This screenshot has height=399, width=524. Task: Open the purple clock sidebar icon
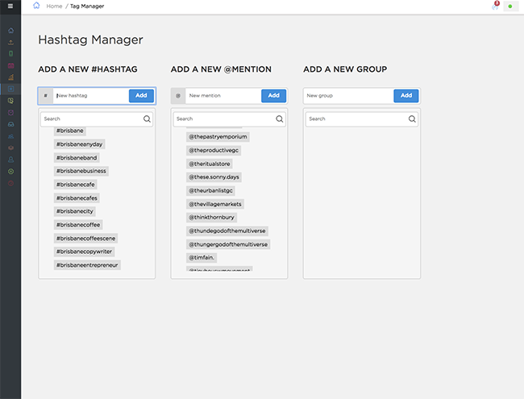[10, 113]
